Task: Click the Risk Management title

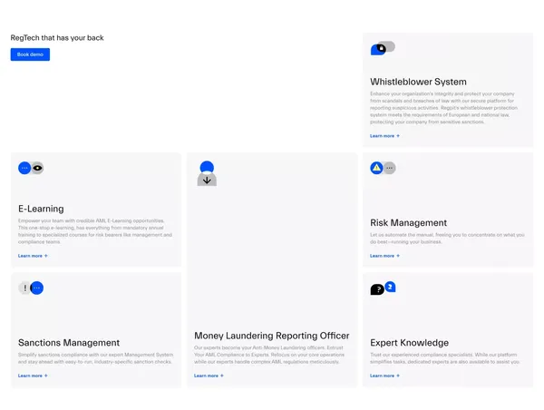Action: pyautogui.click(x=408, y=223)
